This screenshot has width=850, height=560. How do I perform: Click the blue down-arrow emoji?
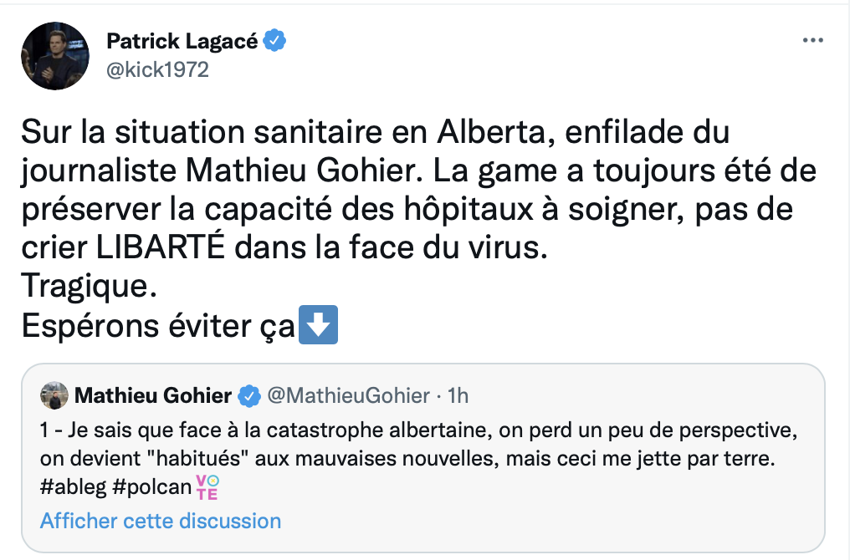[x=318, y=325]
